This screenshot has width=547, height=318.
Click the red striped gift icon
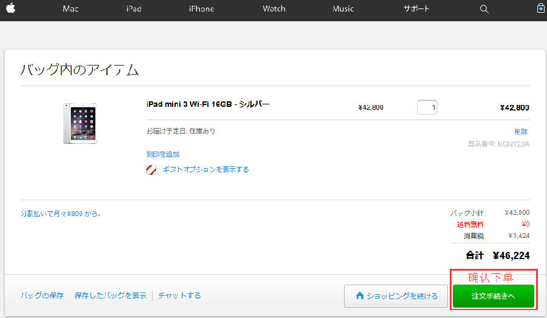point(151,170)
